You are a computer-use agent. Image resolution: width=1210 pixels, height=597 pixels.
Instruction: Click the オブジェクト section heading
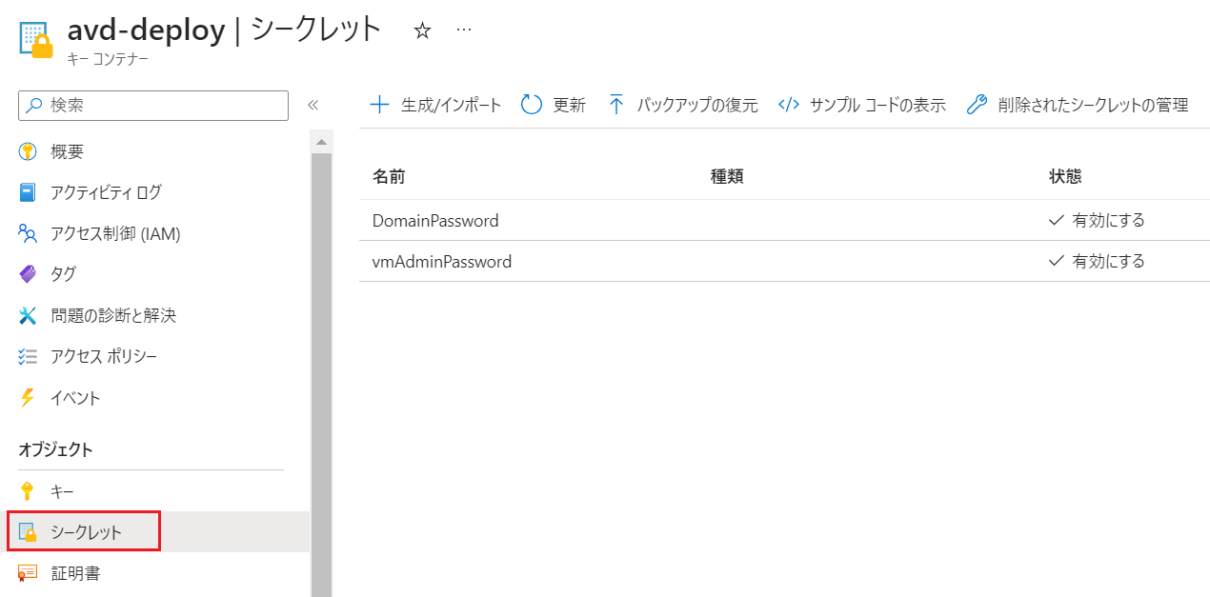tap(55, 449)
